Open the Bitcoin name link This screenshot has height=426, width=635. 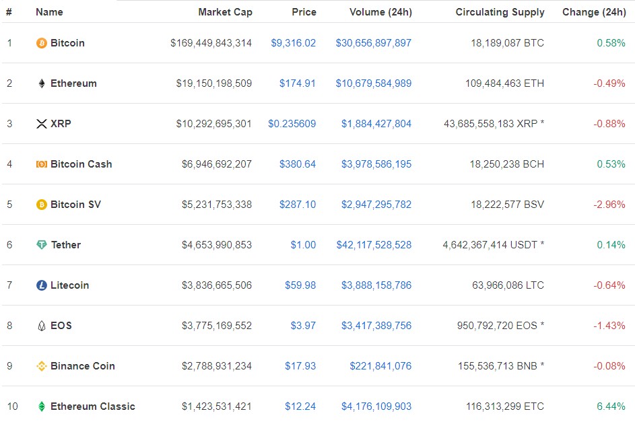[x=67, y=43]
